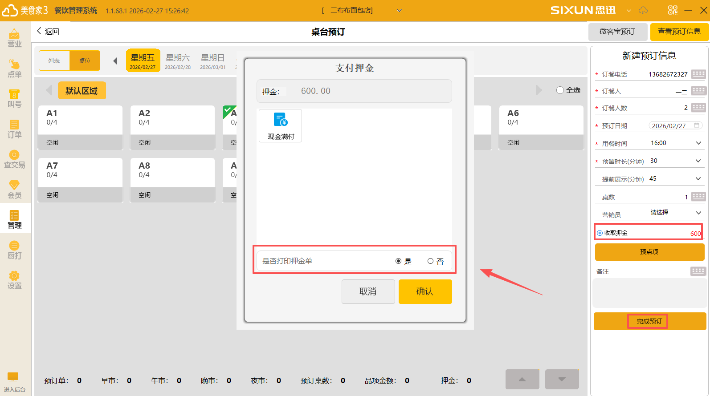
Task: Expand the 用餐时间 dropdown
Action: (x=698, y=143)
